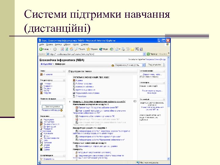Open the Перемкнути на роль dropdown
This screenshot has width=220, height=165.
[x=130, y=65]
